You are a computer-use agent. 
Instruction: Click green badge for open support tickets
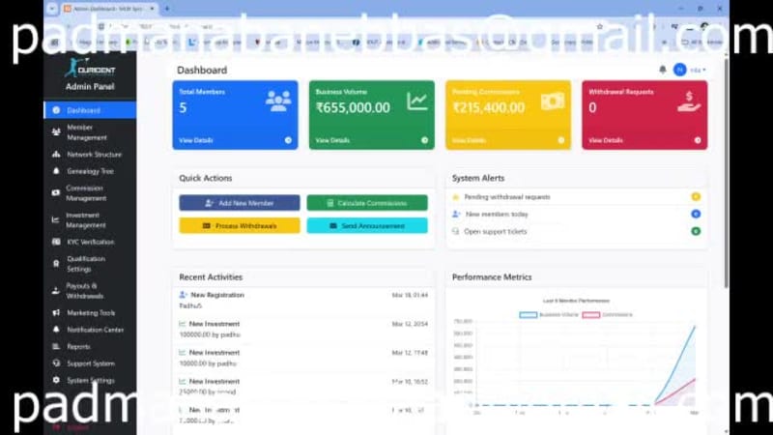point(696,231)
